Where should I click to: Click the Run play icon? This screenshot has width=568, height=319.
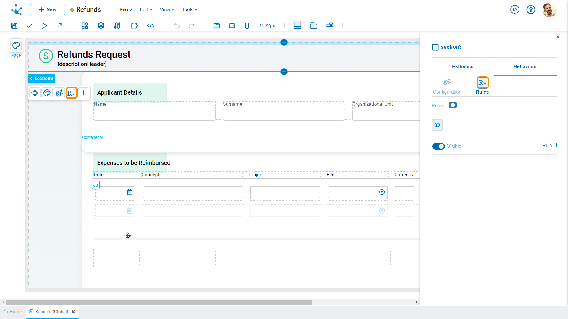pos(44,26)
